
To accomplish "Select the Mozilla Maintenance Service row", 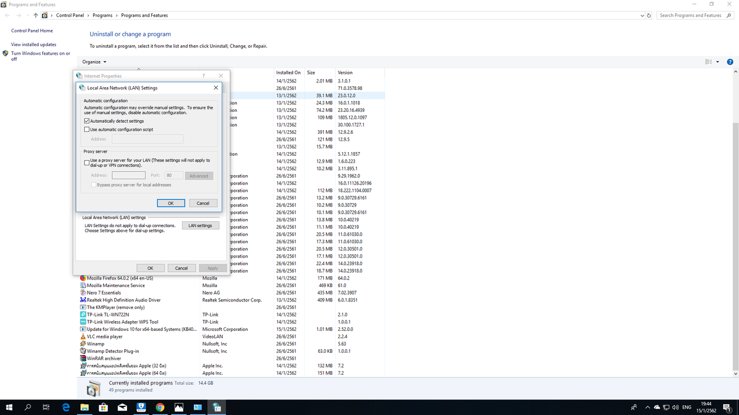I will tap(231, 285).
